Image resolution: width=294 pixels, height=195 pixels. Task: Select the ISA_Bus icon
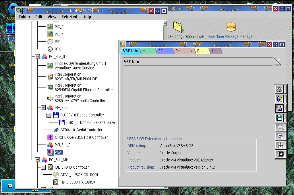[50, 108]
